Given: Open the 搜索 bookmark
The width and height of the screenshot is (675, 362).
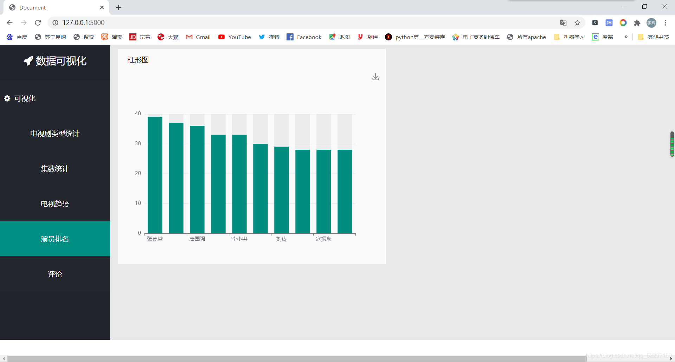Looking at the screenshot, I should point(84,37).
